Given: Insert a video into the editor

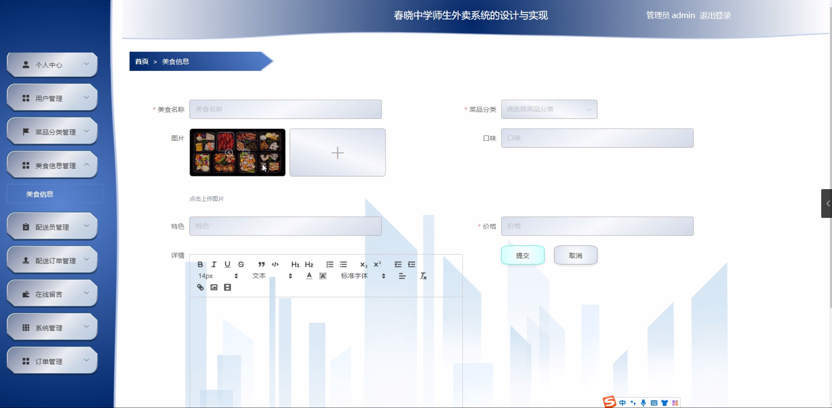Looking at the screenshot, I should tap(227, 287).
